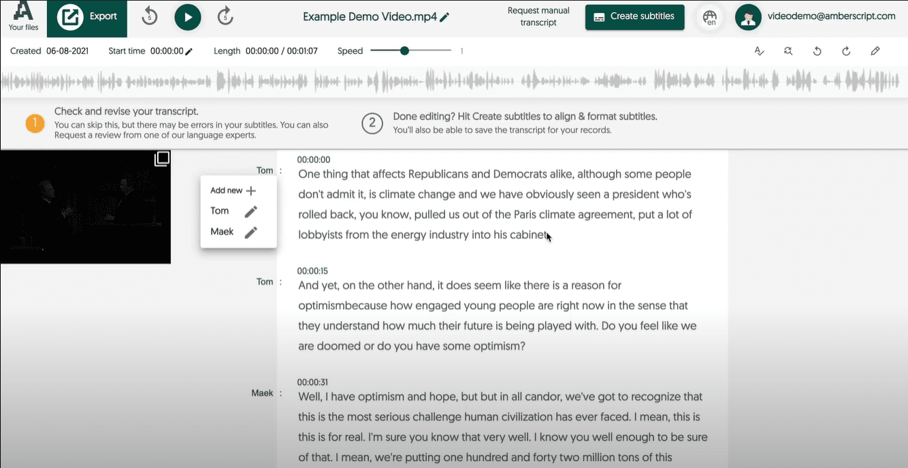Edit the start time with the pencil icon
908x468 pixels.
[x=189, y=51]
